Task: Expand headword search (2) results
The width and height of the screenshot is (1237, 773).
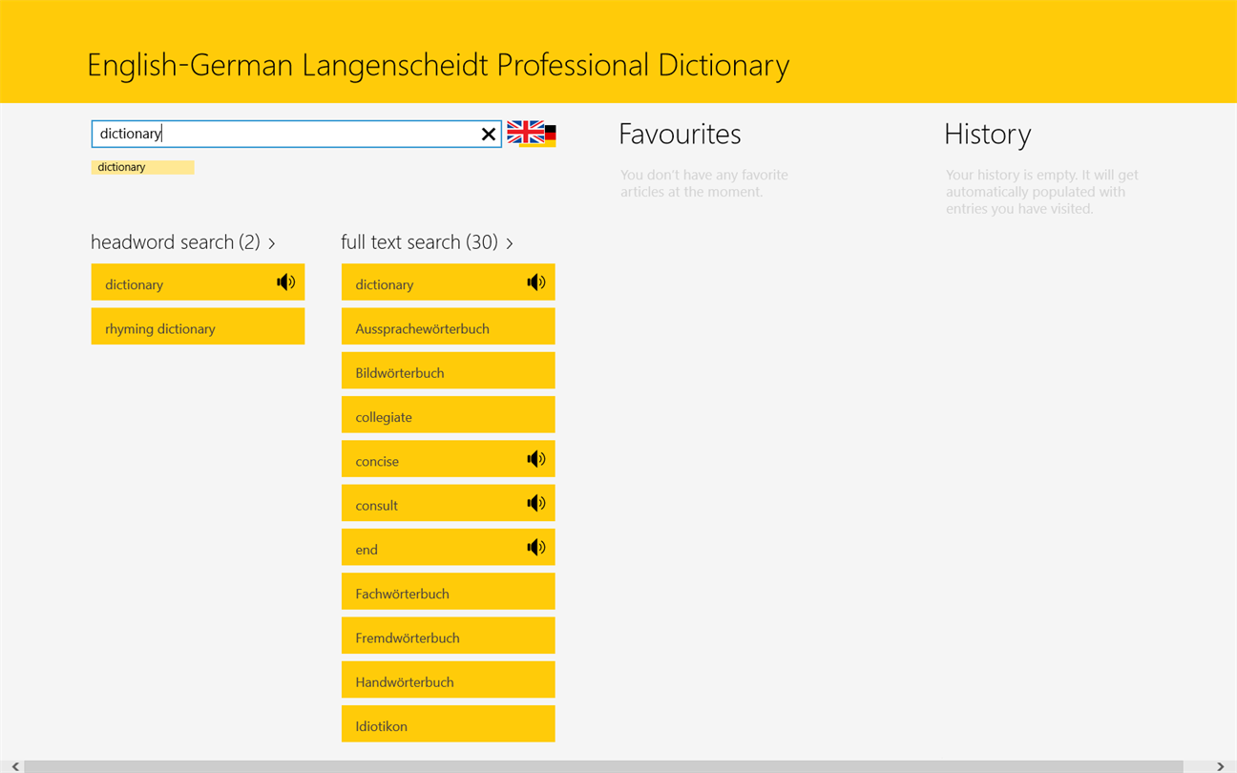Action: [183, 242]
